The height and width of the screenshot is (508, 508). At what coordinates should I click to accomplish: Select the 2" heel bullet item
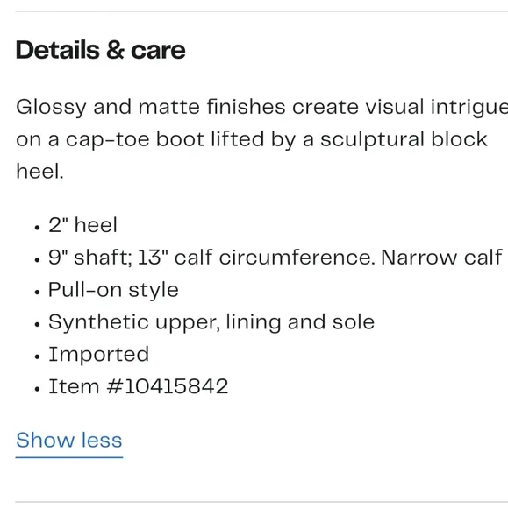click(x=82, y=224)
